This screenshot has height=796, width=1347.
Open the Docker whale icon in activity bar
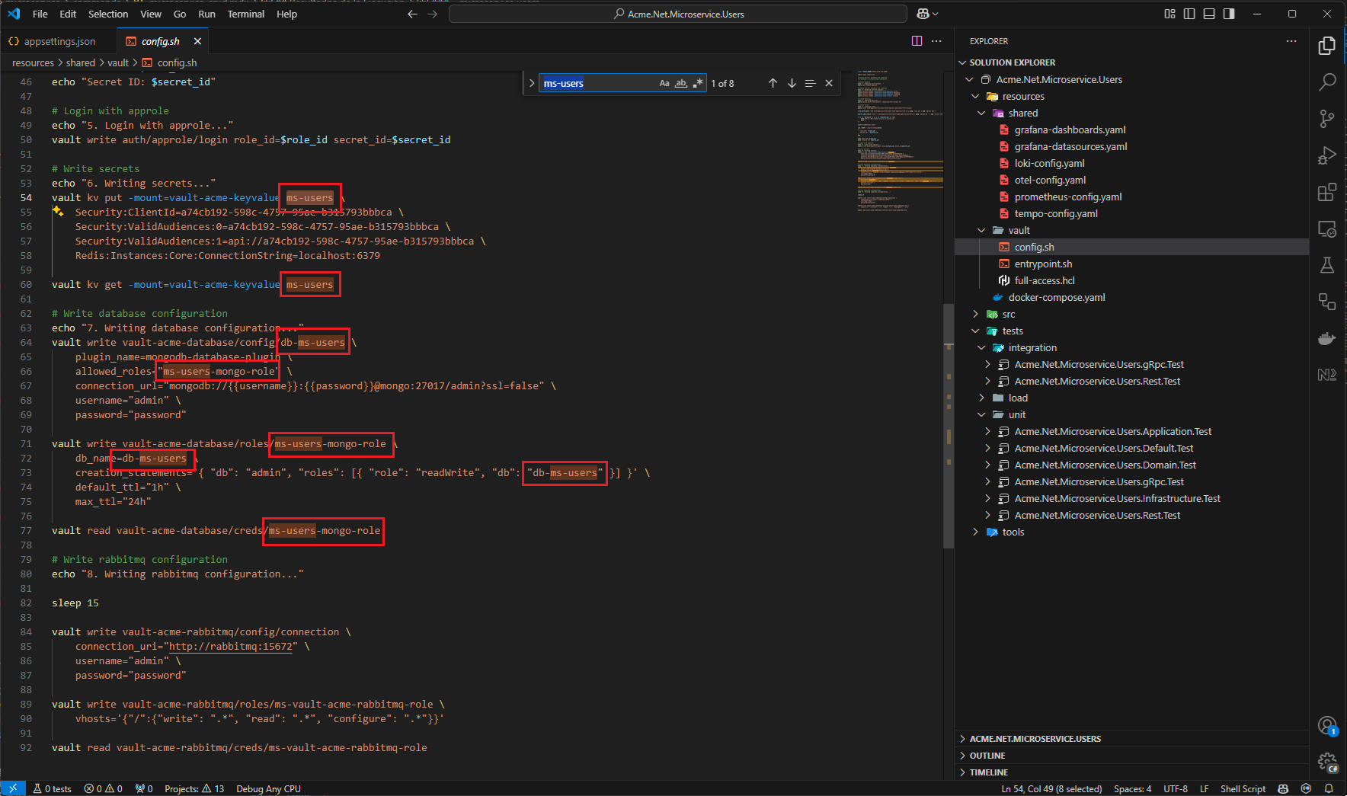(x=1327, y=338)
